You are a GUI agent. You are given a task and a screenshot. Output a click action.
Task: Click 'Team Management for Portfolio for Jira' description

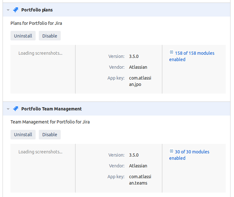[50, 122]
